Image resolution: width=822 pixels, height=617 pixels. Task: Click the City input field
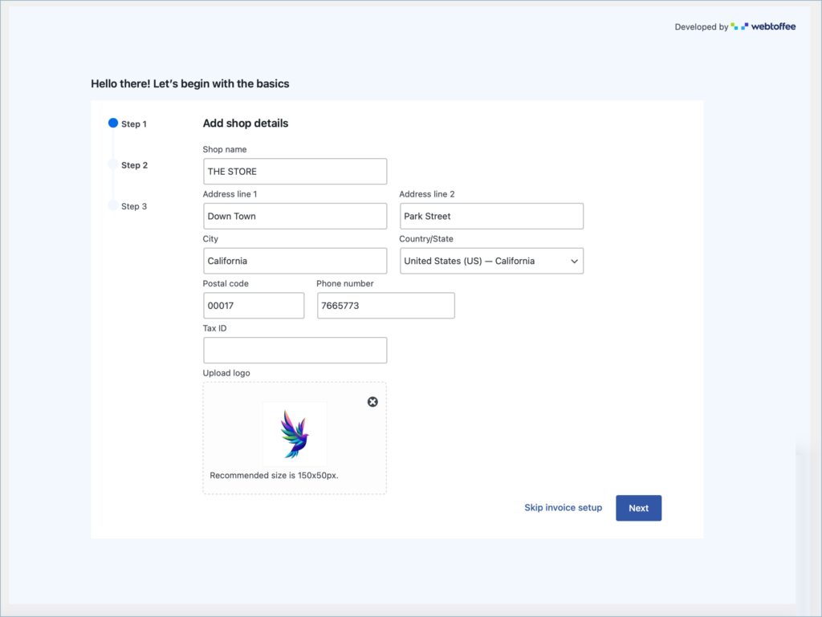coord(295,261)
